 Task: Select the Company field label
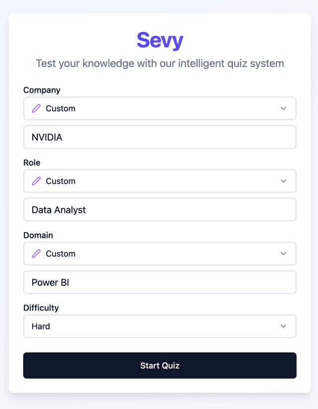click(x=41, y=90)
